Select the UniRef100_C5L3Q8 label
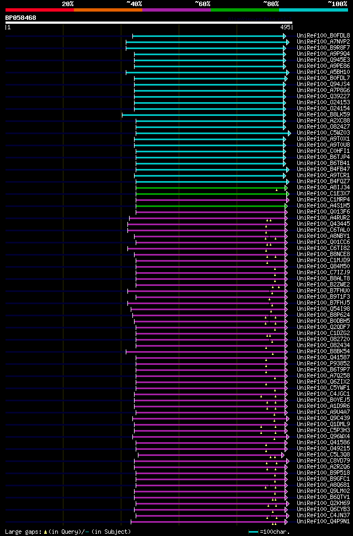353x536 pixels. 323,455
